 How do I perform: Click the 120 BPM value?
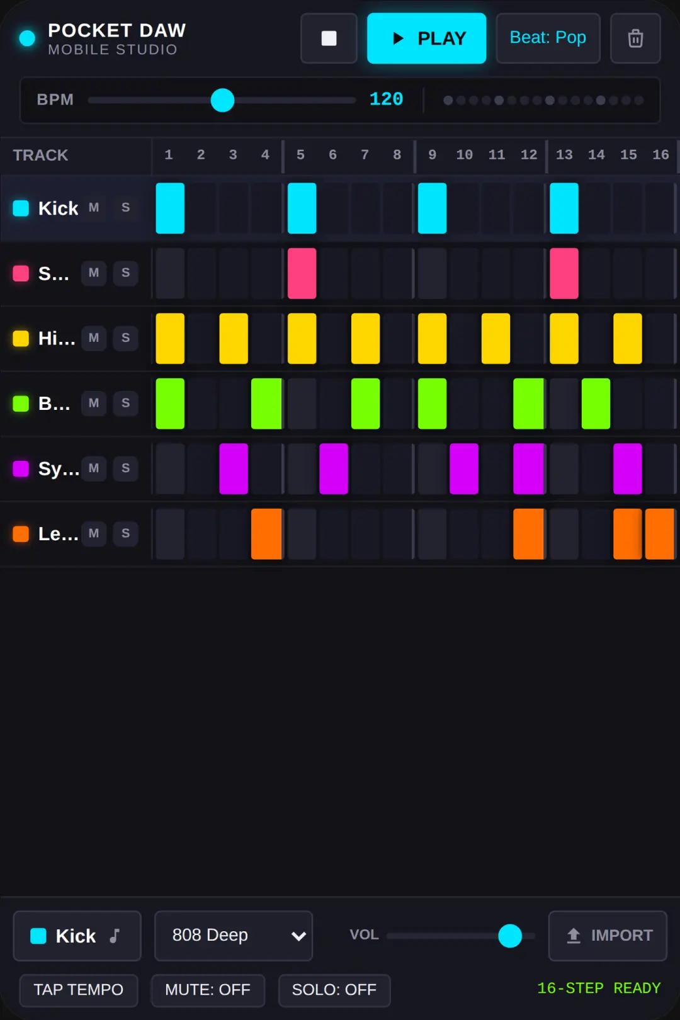386,99
